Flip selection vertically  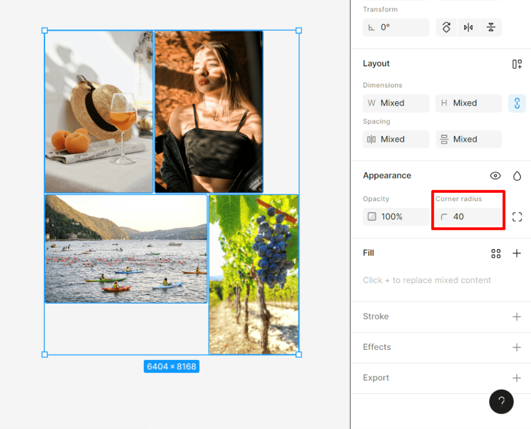491,28
